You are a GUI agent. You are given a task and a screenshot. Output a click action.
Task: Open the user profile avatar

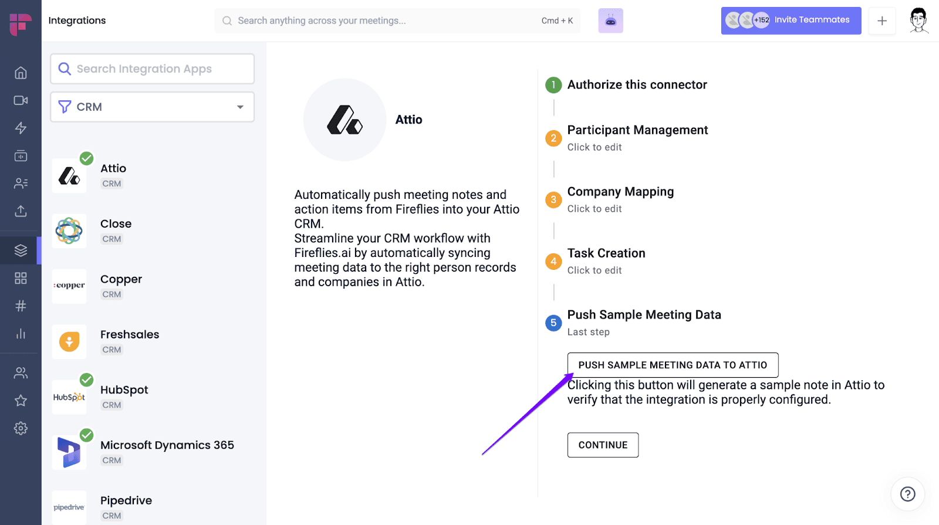(x=919, y=21)
